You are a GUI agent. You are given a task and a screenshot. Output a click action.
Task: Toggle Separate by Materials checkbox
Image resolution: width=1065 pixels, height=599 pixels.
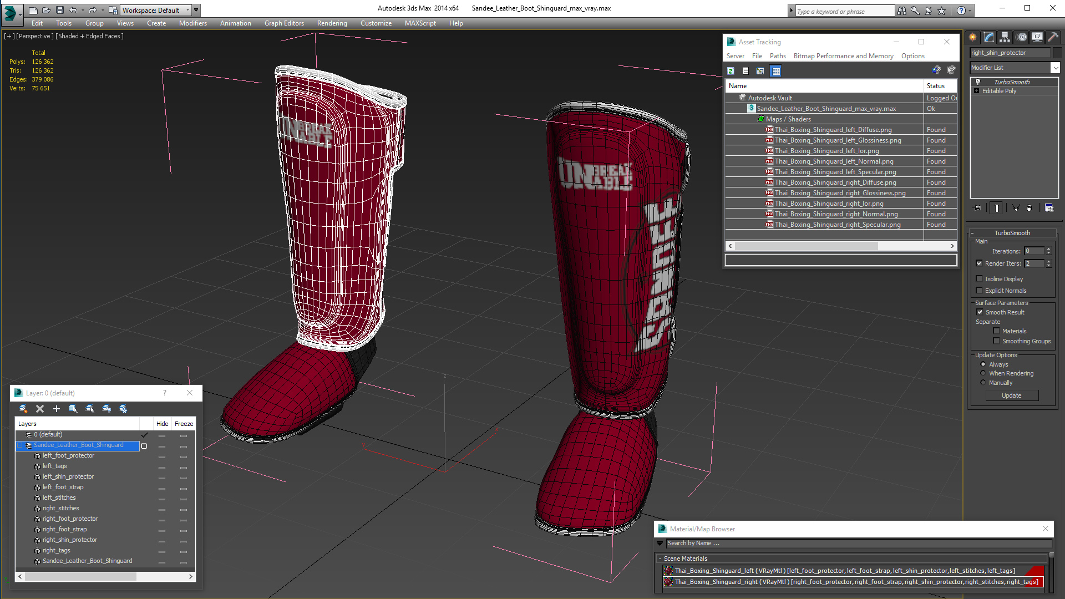(996, 331)
